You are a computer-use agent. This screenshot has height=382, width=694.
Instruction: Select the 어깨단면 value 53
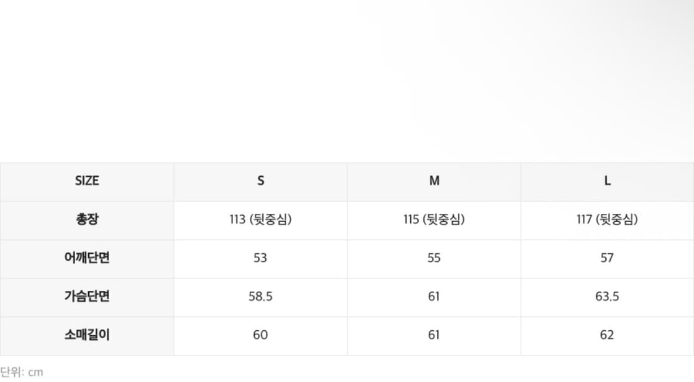pos(260,258)
